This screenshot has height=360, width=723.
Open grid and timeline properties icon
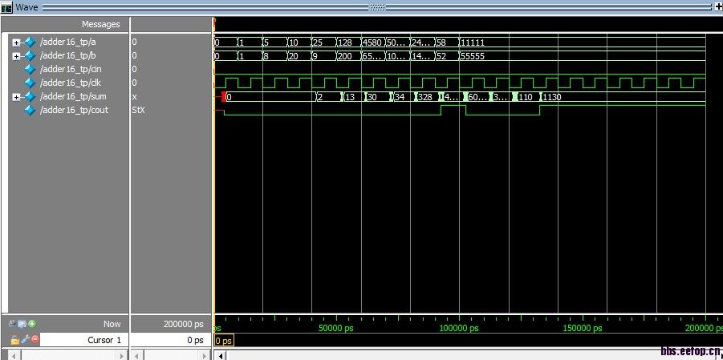[x=22, y=324]
